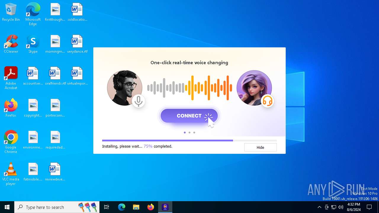Select the soldlocatio... Word document
This screenshot has width=379, height=213.
pos(77,12)
